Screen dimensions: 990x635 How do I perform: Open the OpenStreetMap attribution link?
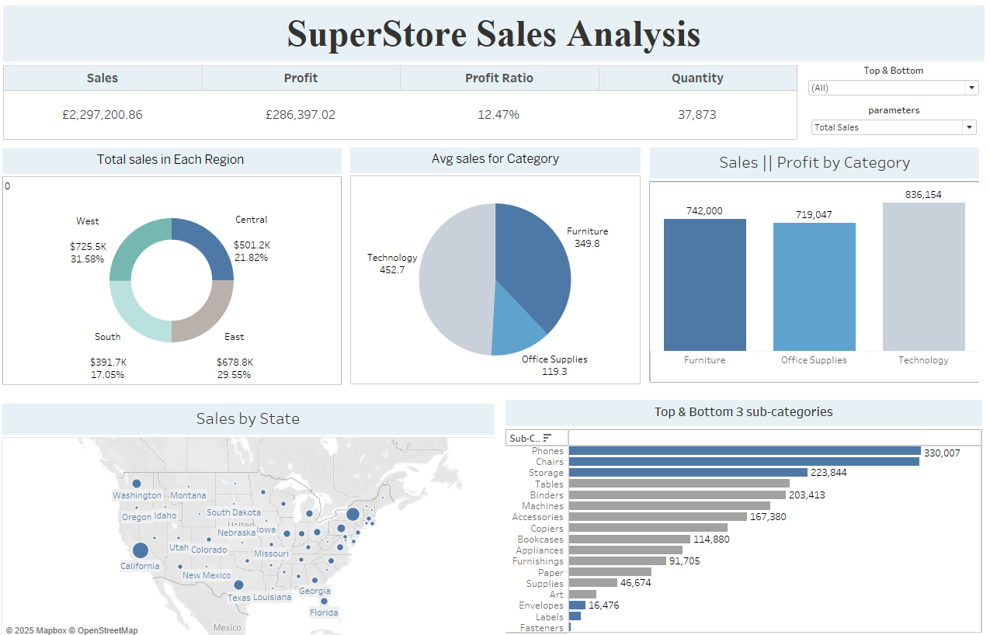(107, 630)
